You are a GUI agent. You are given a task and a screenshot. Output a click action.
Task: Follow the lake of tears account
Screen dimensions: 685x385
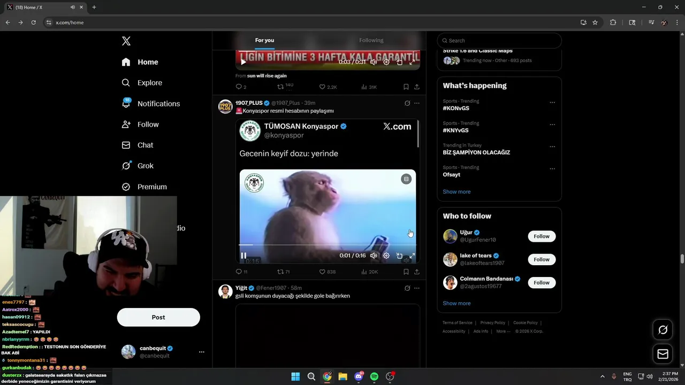coord(542,259)
